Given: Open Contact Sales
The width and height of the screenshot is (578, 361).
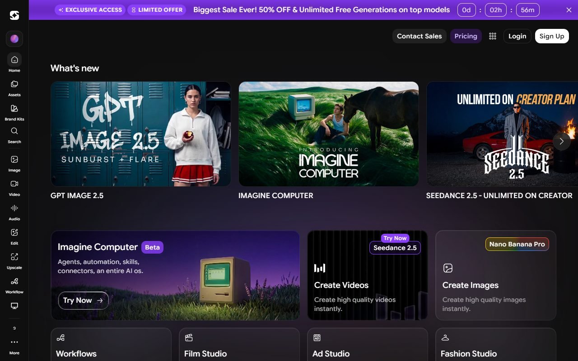Looking at the screenshot, I should point(420,36).
